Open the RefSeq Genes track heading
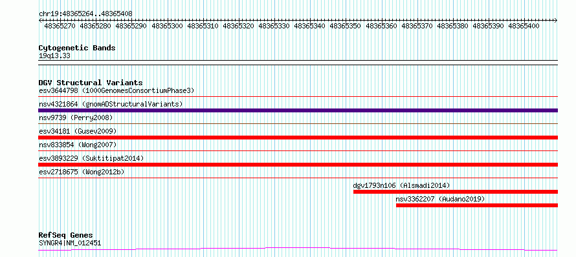 click(66, 235)
